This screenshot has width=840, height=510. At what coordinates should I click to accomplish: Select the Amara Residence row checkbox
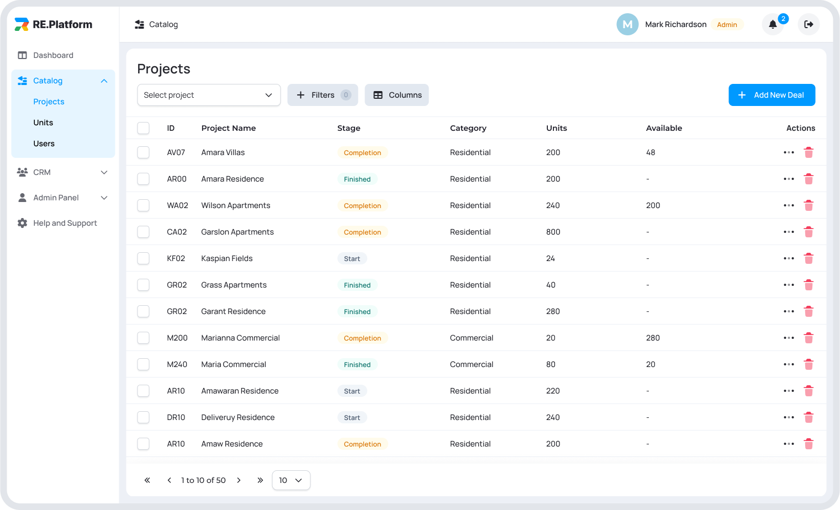144,179
